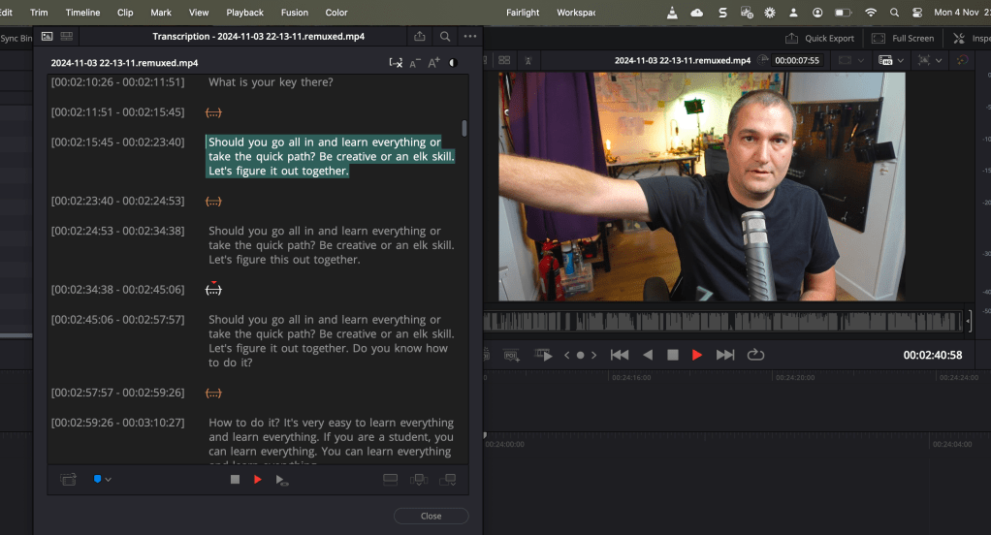The height and width of the screenshot is (535, 991).
Task: Click silence marker at 00:02:57:57
Action: 213,393
